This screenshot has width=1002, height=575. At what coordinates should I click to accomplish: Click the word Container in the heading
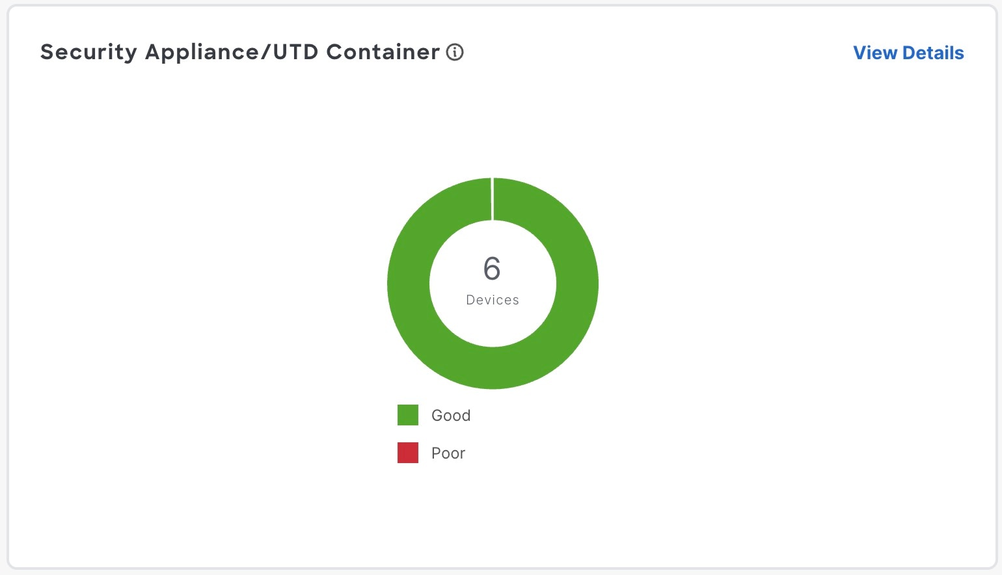tap(383, 52)
